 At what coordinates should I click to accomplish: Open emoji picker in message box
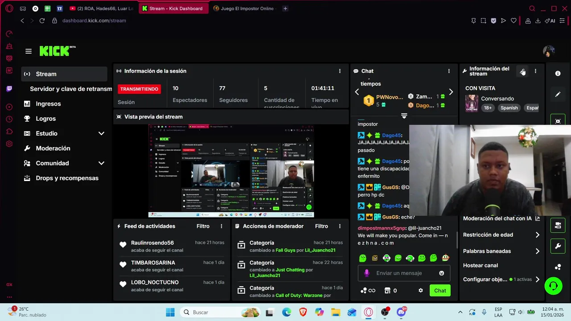tap(442, 273)
